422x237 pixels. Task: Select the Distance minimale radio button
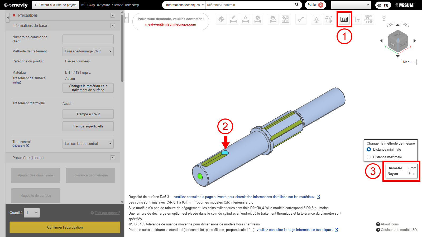click(369, 149)
